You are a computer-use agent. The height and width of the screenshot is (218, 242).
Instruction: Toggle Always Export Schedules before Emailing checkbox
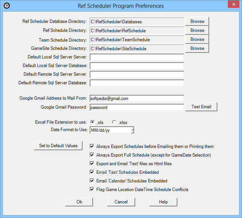pos(92,146)
